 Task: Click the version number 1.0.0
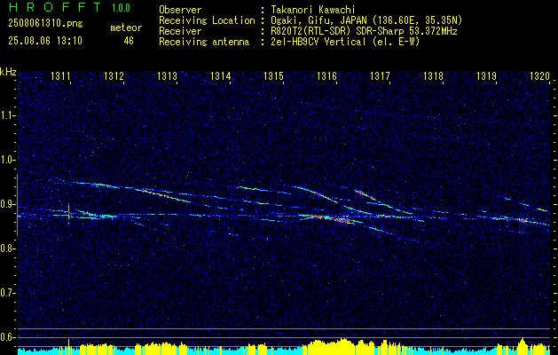[121, 8]
